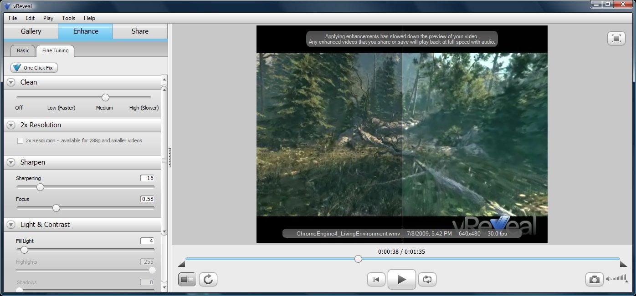Collapse the Light & Contrast section

(11, 225)
